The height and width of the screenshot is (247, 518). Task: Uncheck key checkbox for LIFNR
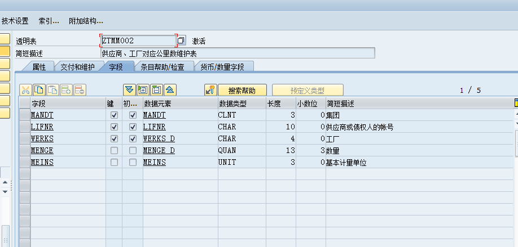115,127
